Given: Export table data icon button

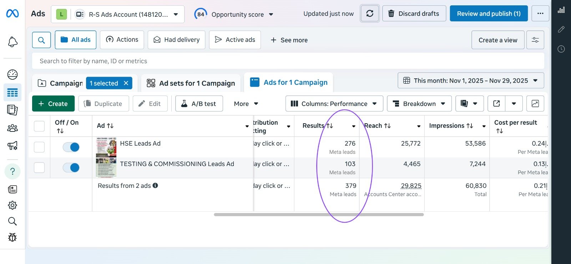Looking at the screenshot, I should pyautogui.click(x=496, y=104).
